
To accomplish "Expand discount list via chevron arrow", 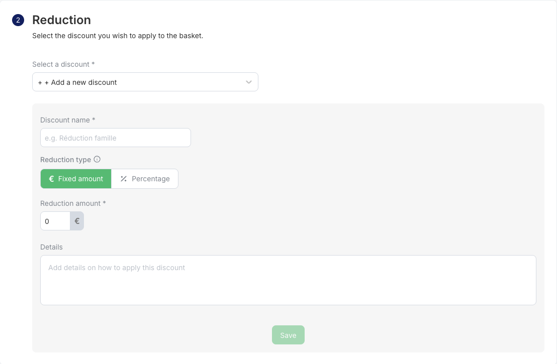I will pos(249,82).
